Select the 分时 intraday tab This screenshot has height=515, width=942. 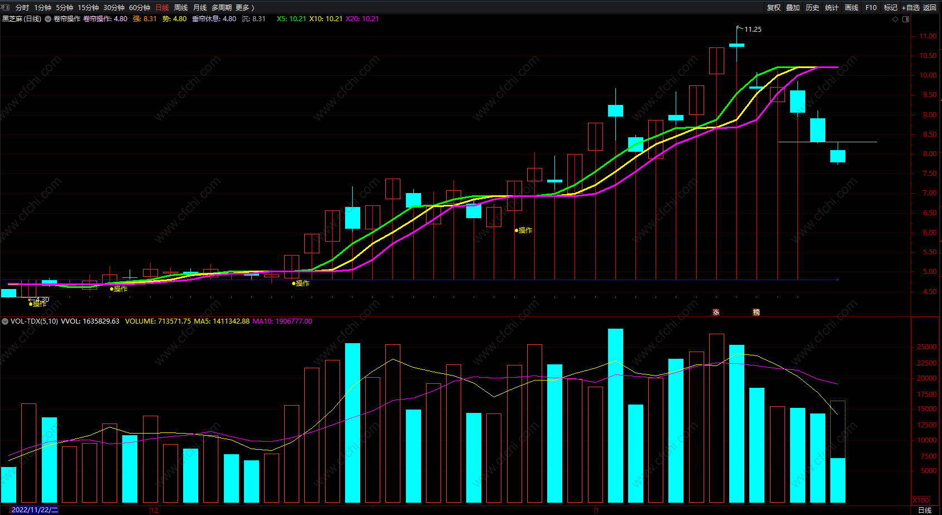[22, 7]
